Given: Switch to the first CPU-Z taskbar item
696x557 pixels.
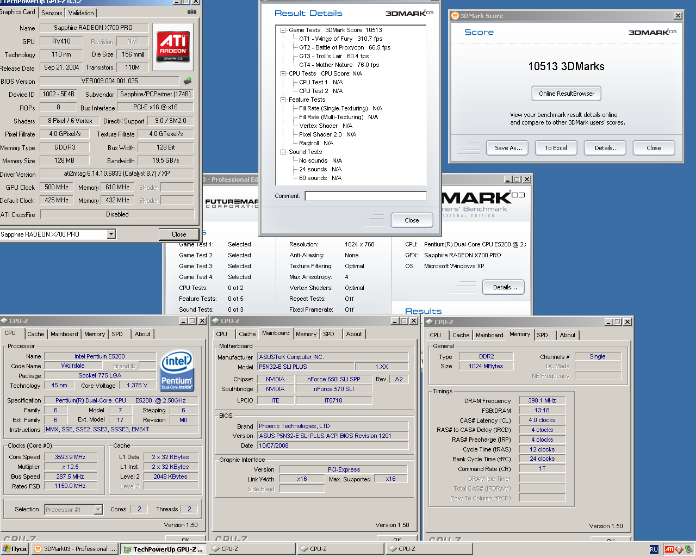Looking at the screenshot, I should pyautogui.click(x=252, y=549).
